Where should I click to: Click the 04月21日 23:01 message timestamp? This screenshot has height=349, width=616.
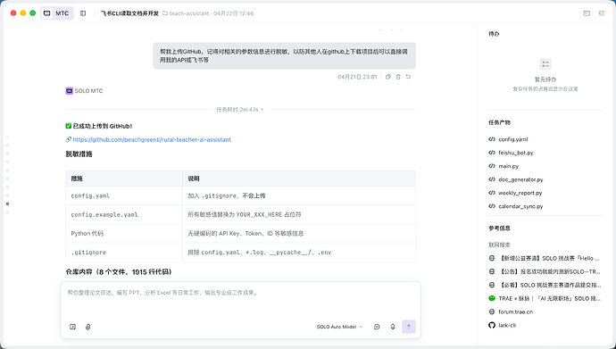tap(357, 77)
